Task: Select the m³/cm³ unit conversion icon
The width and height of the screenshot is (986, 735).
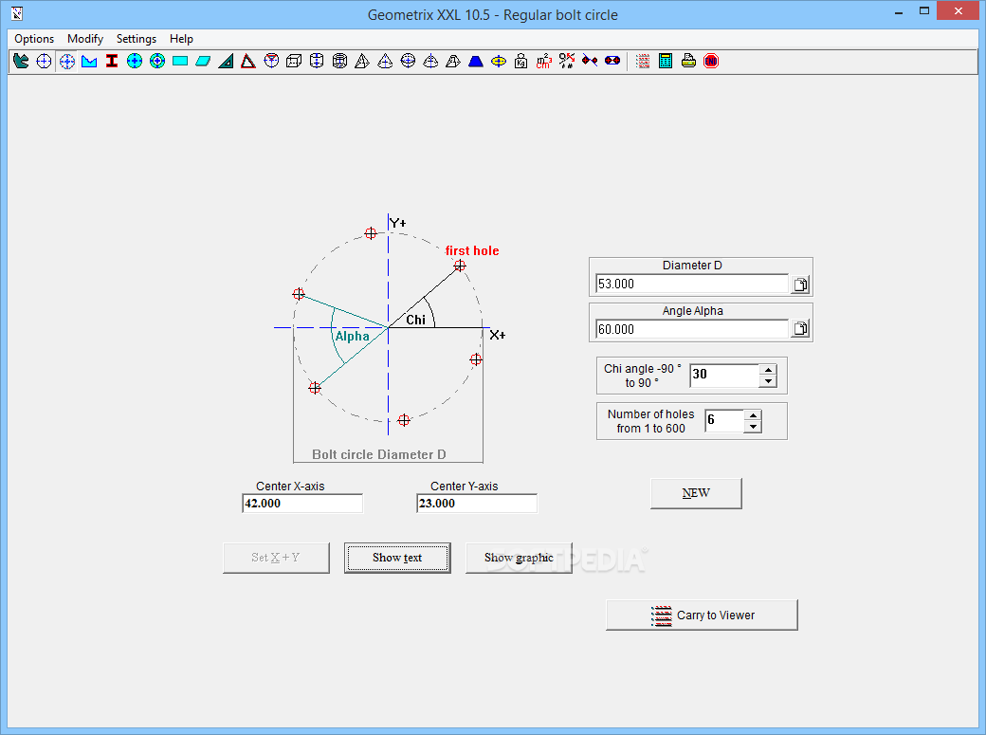Action: (544, 61)
